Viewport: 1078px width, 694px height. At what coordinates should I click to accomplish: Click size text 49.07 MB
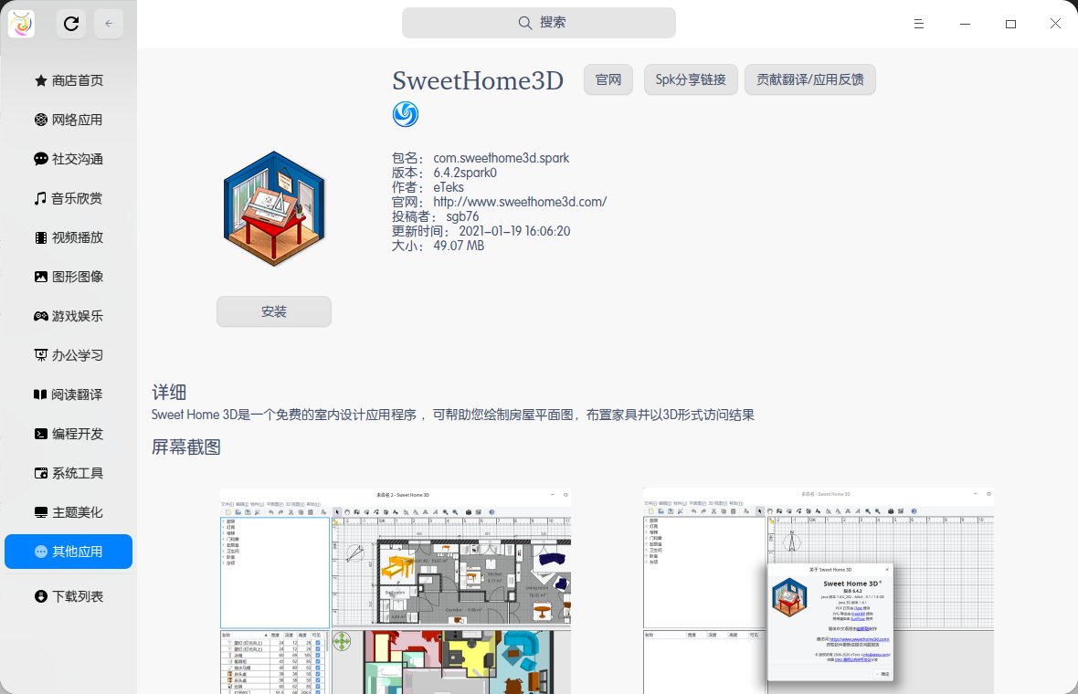point(459,246)
